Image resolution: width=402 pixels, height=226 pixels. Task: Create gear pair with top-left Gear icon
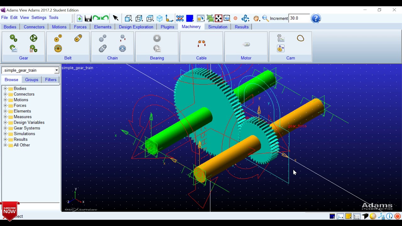coord(13,38)
